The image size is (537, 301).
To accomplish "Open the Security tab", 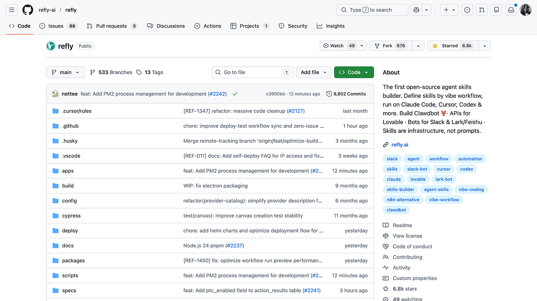I will (293, 26).
